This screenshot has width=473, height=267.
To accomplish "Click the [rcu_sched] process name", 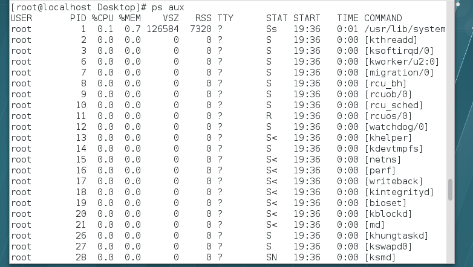I will (394, 105).
